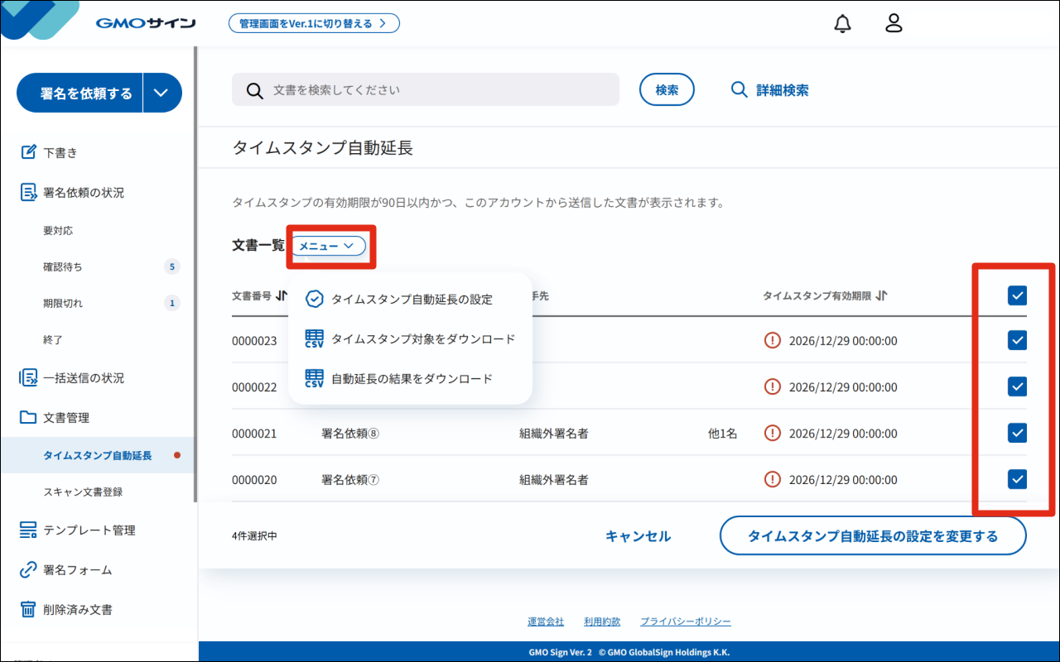1060x662 pixels.
Task: Click the magnifier icon in search box
Action: pos(255,90)
